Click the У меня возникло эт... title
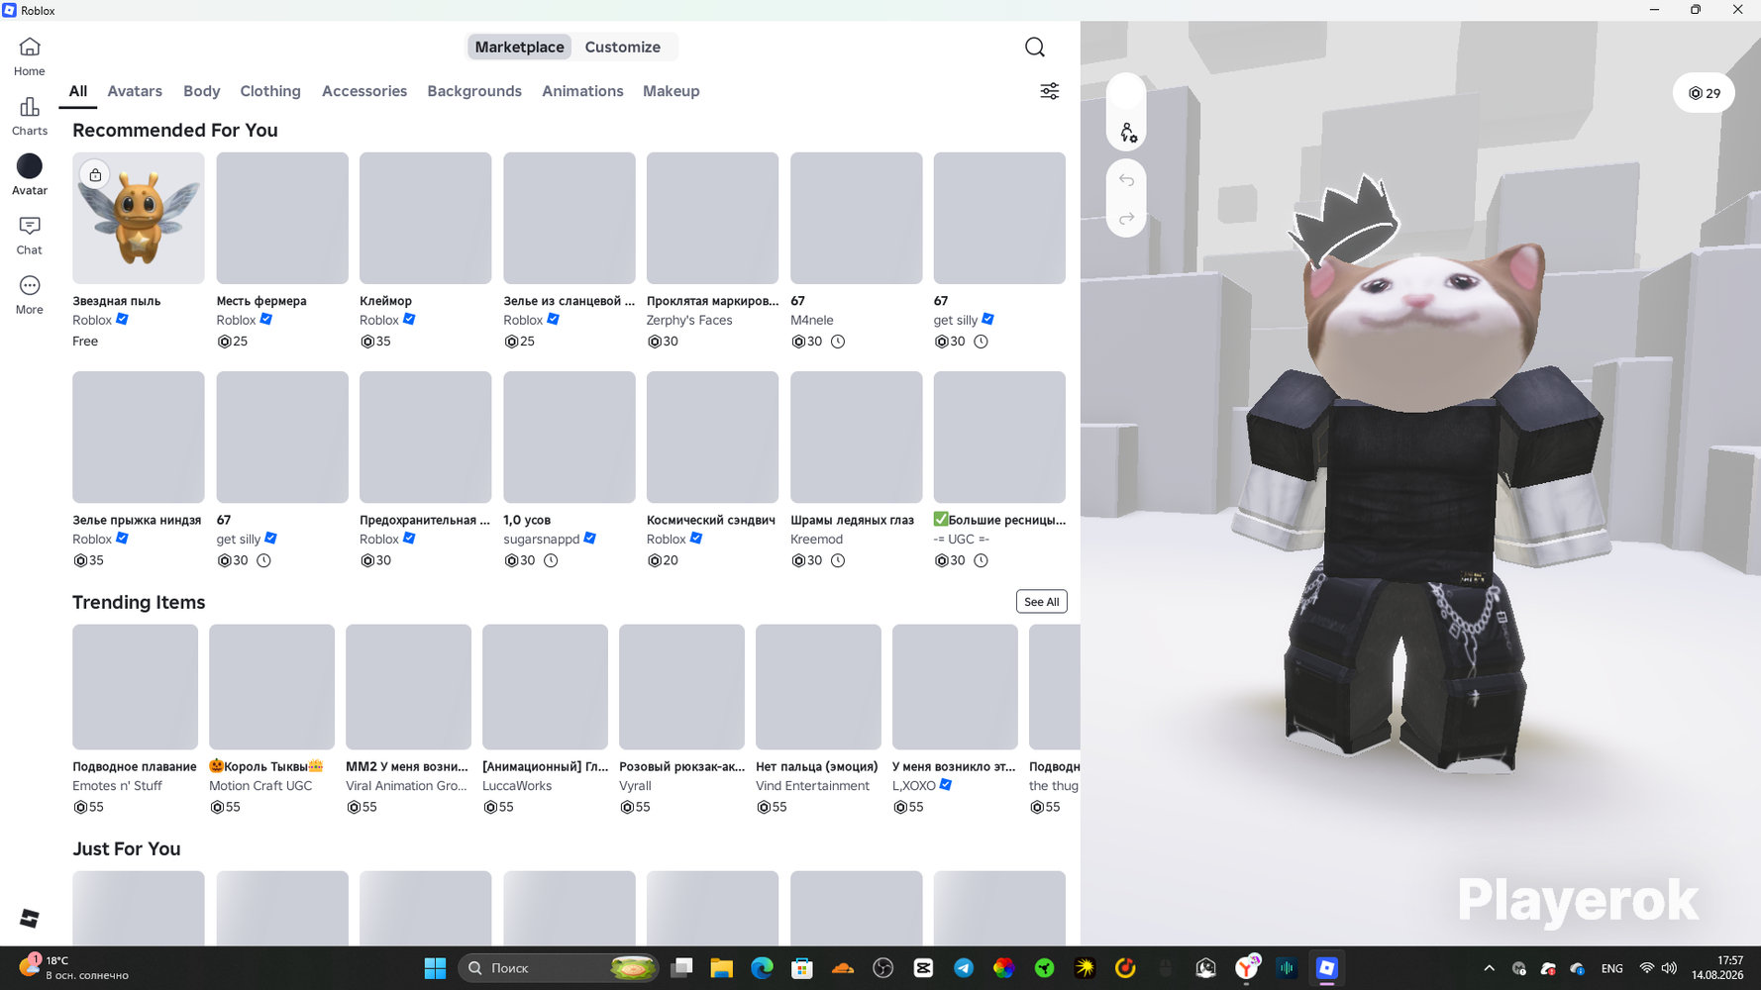Screen dimensions: 1761x990 tap(954, 766)
